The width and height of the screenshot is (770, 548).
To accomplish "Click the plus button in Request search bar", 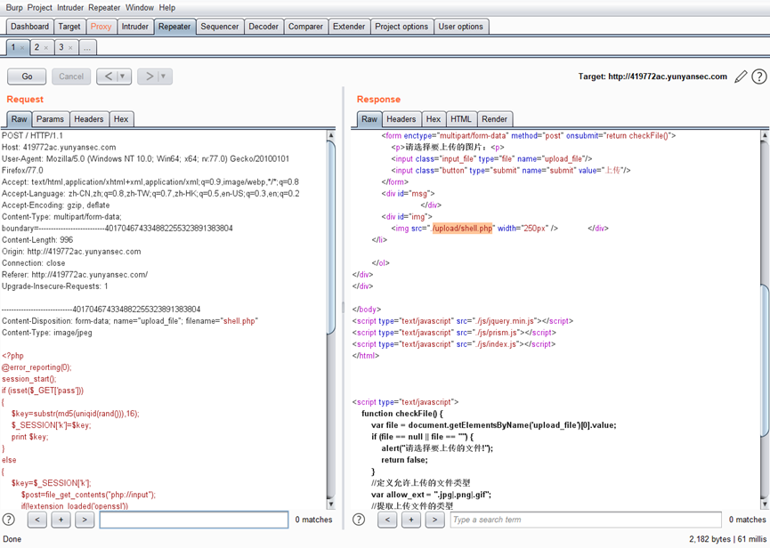I will (61, 520).
